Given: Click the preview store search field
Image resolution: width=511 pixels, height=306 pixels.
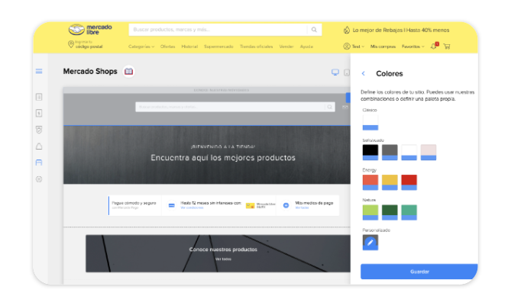Looking at the screenshot, I should coord(235,107).
